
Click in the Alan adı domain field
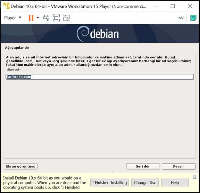(x=100, y=77)
